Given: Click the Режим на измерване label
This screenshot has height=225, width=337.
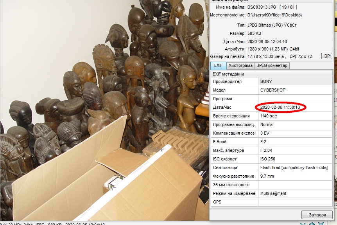Looking at the screenshot, I should [x=234, y=193].
